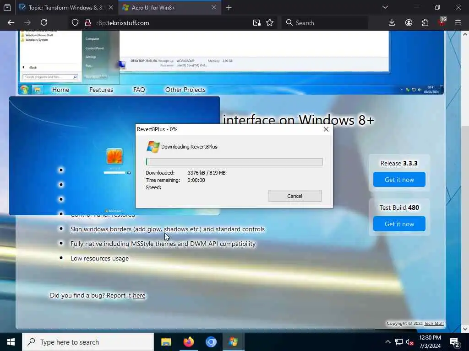
Task: Click the page vertical scrollbar
Action: coord(465,181)
